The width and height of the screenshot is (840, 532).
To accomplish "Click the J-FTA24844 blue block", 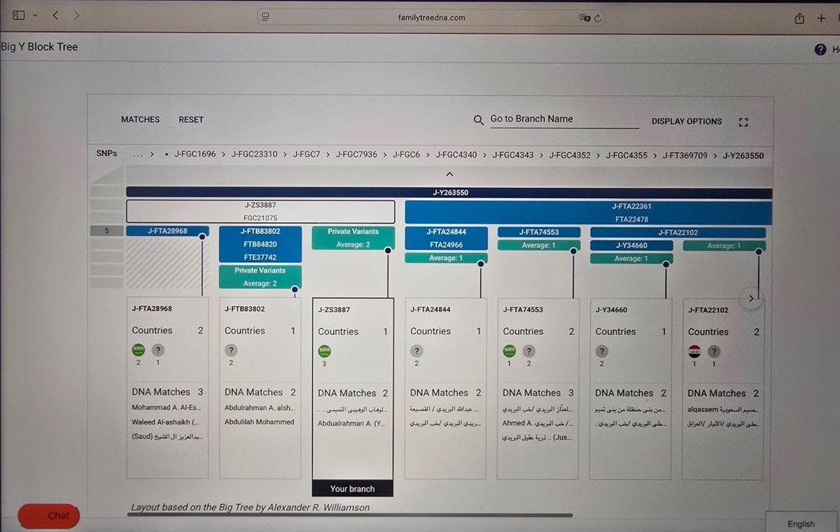I will click(446, 238).
